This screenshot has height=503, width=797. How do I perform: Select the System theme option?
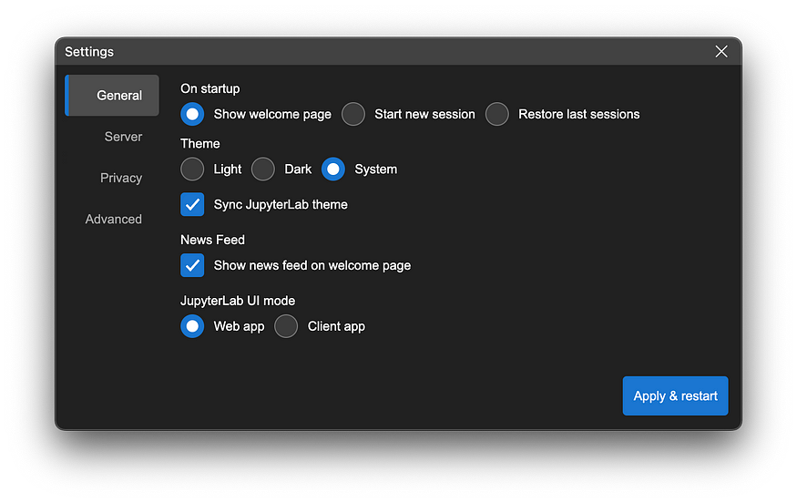point(333,169)
